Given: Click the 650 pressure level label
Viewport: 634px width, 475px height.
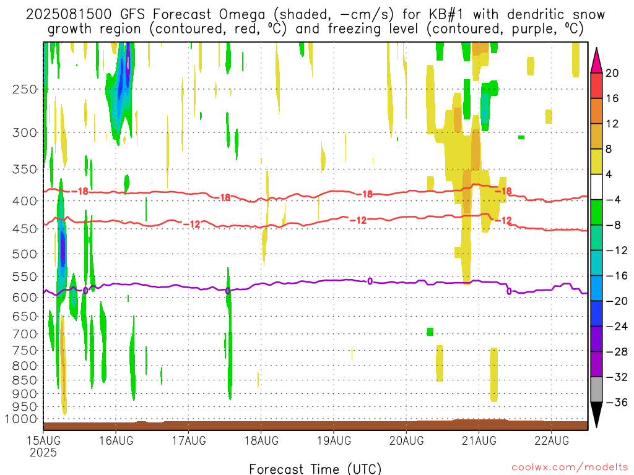Looking at the screenshot, I should click(x=25, y=316).
